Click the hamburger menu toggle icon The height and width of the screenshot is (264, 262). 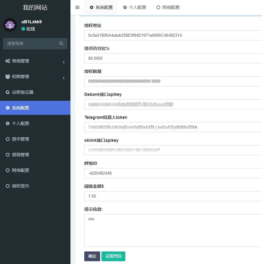click(77, 7)
